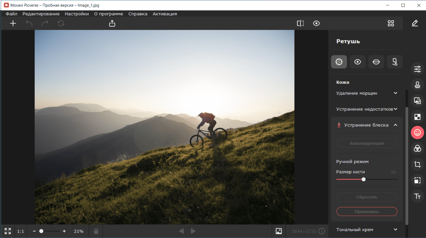The width and height of the screenshot is (426, 238).
Task: Open the Настройки menu
Action: [x=77, y=14]
